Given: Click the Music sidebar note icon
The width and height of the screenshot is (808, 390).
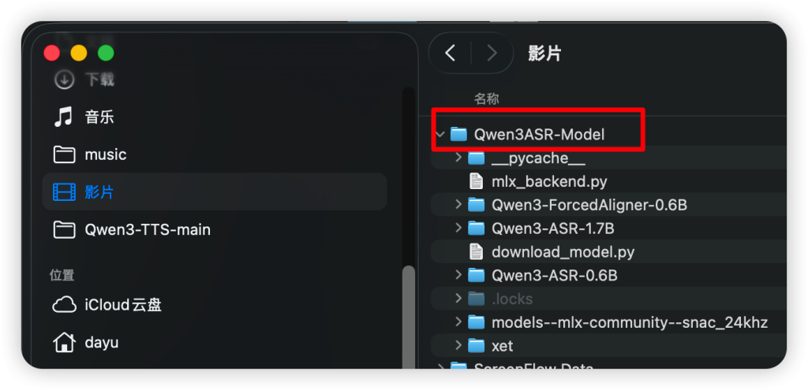Looking at the screenshot, I should click(x=63, y=117).
